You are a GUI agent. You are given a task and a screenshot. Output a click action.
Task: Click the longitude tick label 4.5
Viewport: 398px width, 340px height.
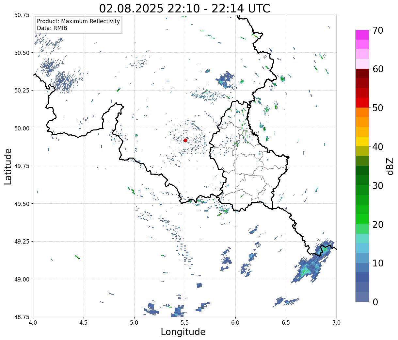click(84, 322)
